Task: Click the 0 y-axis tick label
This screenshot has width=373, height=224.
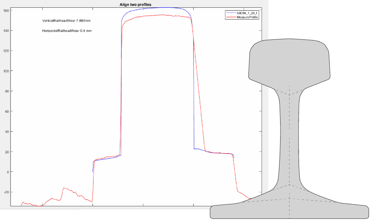Action: coord(7,172)
